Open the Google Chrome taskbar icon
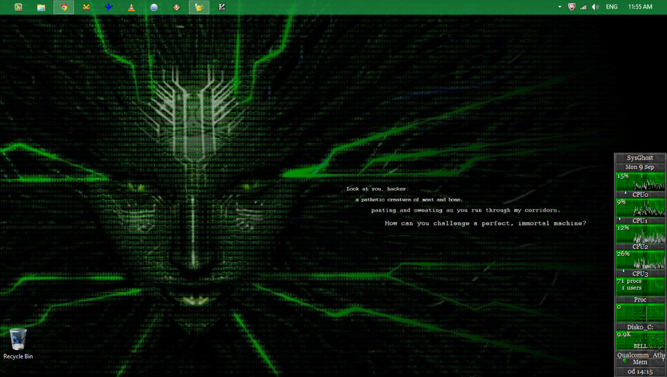This screenshot has height=377, width=667. (x=64, y=7)
